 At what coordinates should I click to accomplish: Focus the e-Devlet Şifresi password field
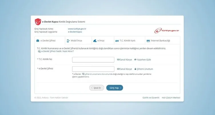[93, 69]
